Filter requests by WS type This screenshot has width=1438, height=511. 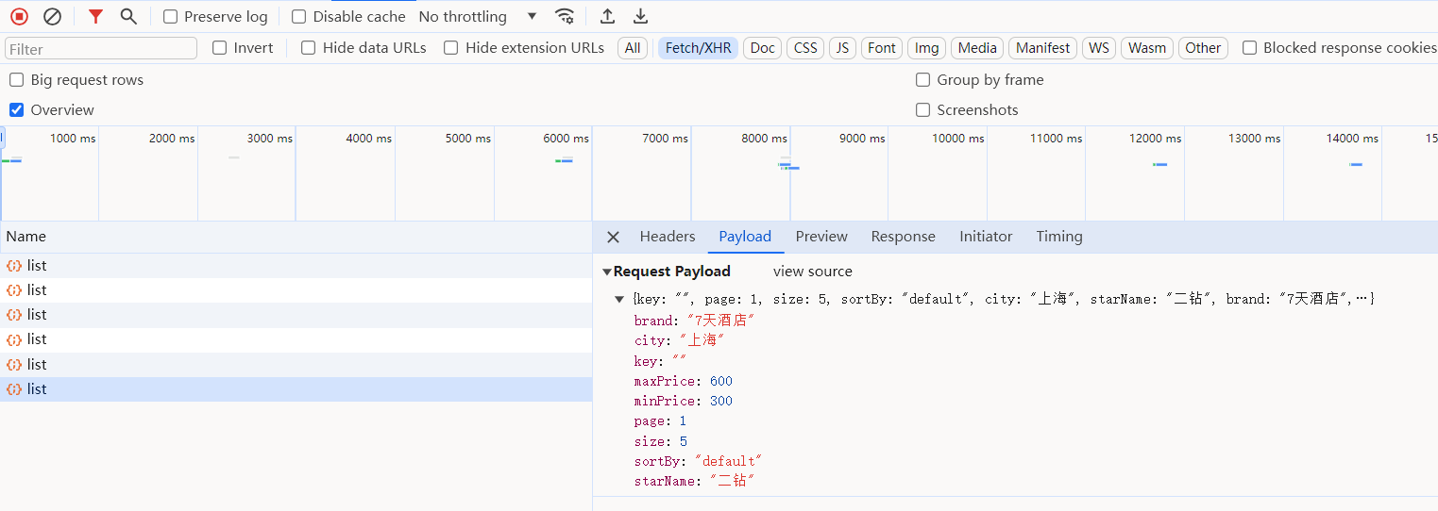[x=1099, y=48]
